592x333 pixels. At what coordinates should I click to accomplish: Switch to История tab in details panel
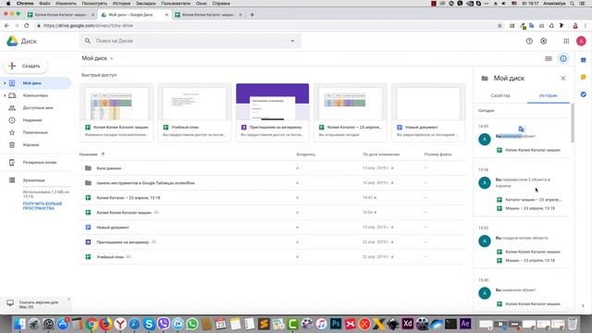pyautogui.click(x=548, y=95)
